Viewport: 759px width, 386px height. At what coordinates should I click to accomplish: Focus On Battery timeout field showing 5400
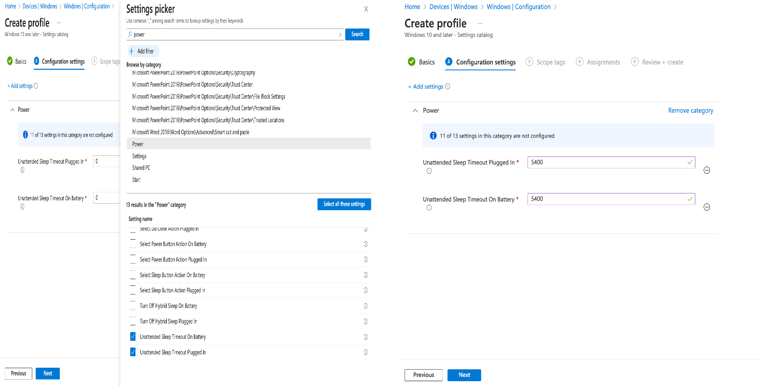click(x=611, y=199)
